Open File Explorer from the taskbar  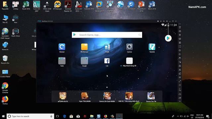point(92,116)
